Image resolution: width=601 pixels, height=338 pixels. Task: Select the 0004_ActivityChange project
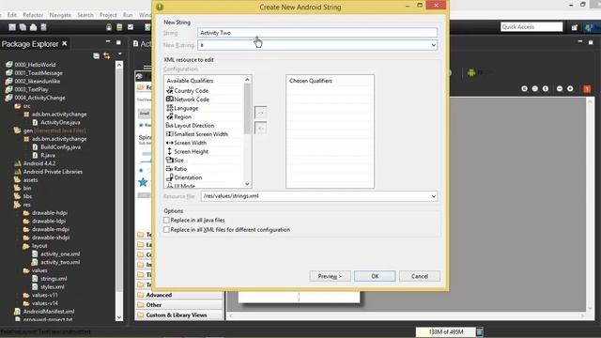click(36, 98)
